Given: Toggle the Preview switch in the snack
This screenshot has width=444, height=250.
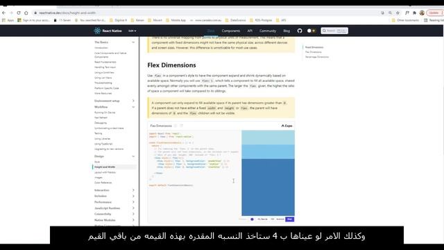Looking at the screenshot, I should pos(252,219).
